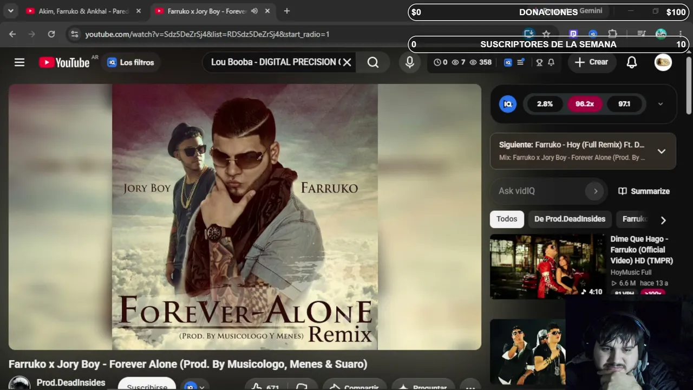Open vidIQ Los filtros button
The width and height of the screenshot is (693, 390).
[130, 62]
